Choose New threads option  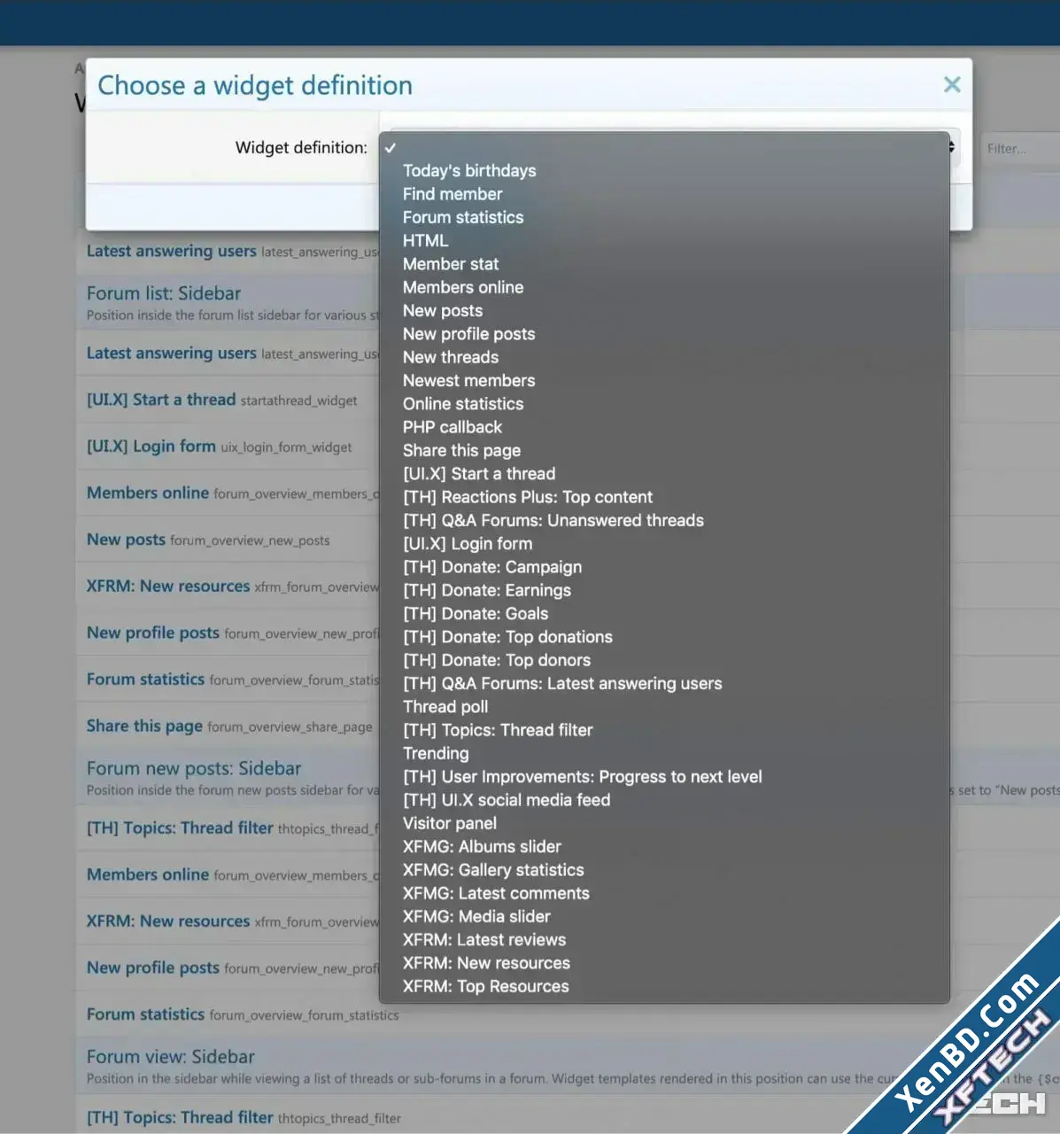point(664,357)
